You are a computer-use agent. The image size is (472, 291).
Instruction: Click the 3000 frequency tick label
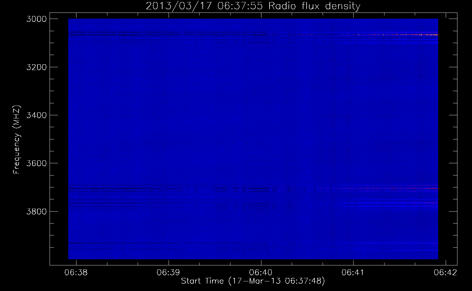point(36,19)
